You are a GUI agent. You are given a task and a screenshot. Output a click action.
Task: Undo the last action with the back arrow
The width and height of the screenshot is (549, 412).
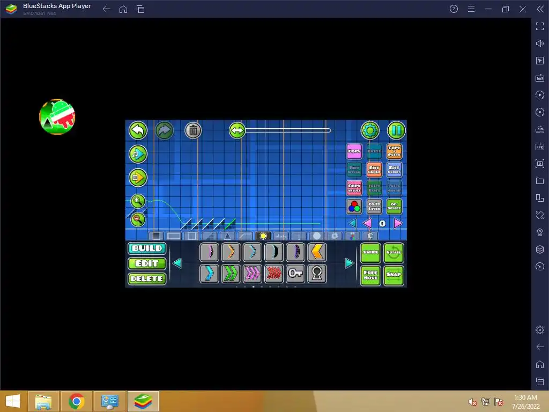pyautogui.click(x=138, y=130)
